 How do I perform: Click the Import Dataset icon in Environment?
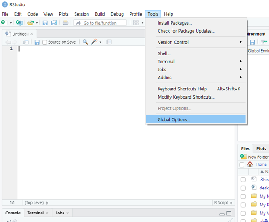264,42
